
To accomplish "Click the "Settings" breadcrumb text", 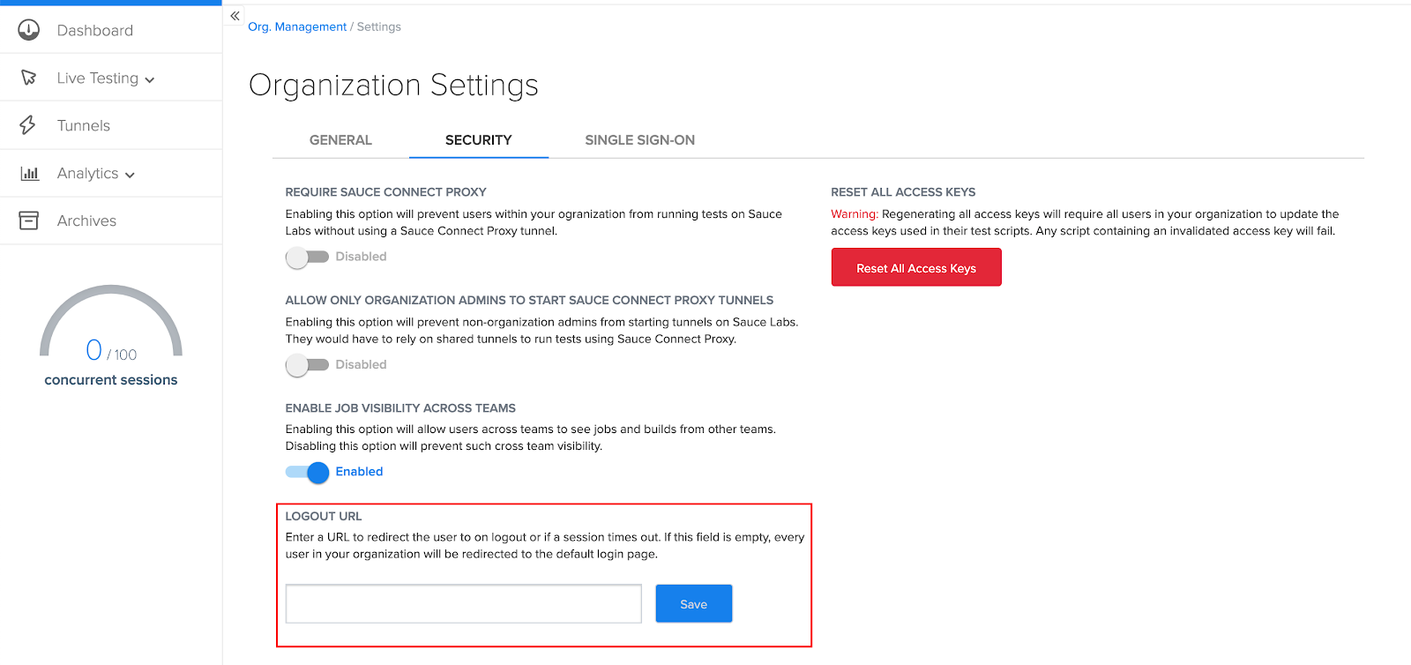I will [x=379, y=26].
